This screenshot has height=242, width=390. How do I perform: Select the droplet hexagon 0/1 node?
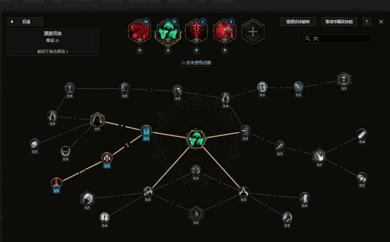coord(196,213)
